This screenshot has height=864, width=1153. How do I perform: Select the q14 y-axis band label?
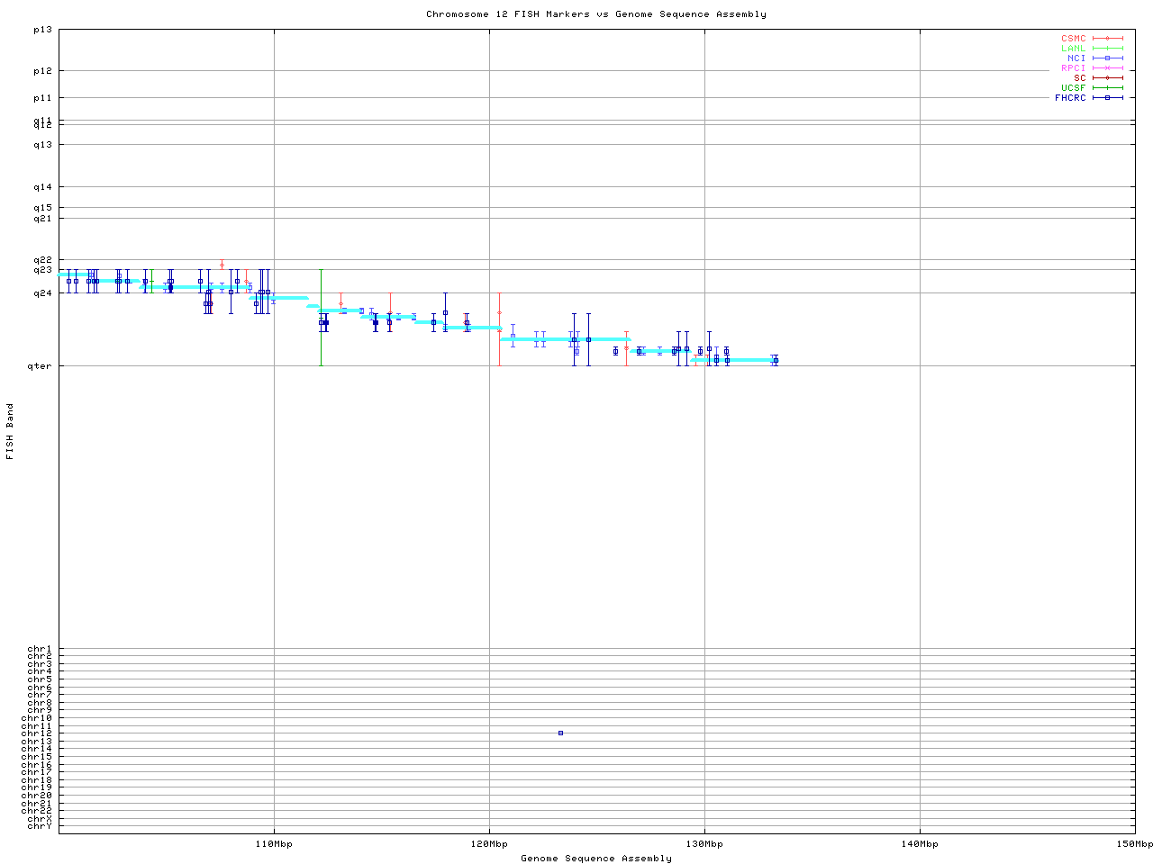point(42,187)
